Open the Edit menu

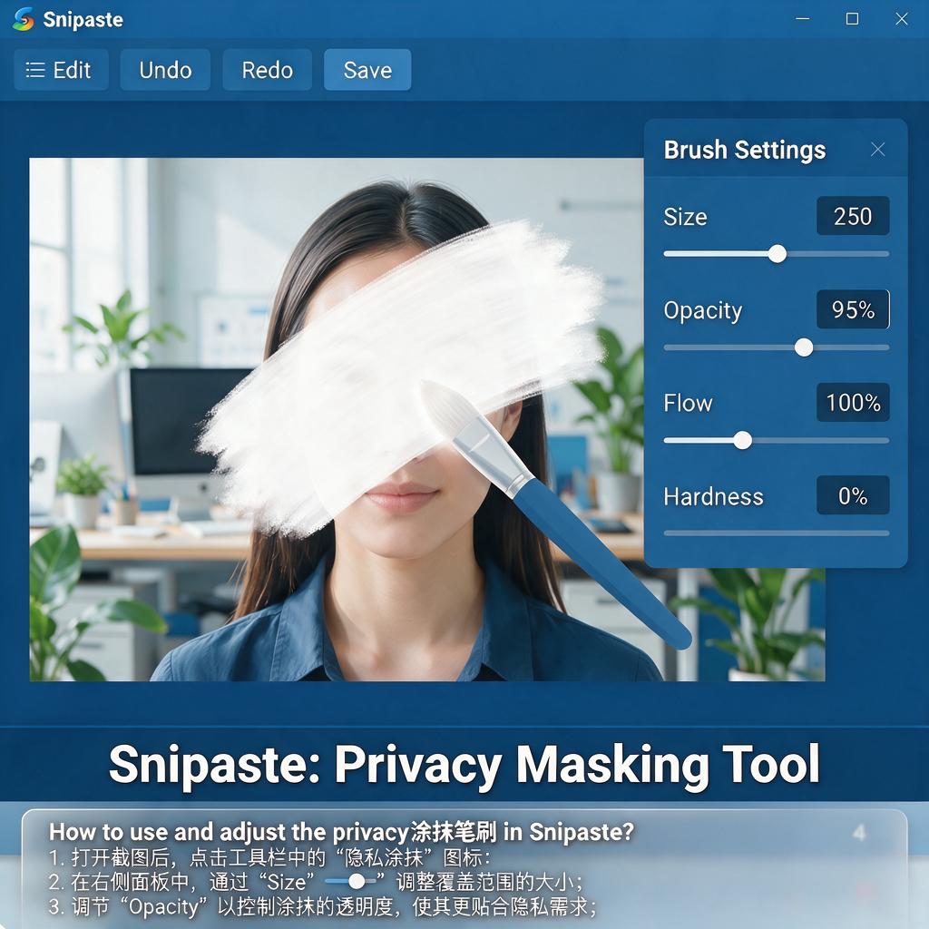[x=61, y=70]
